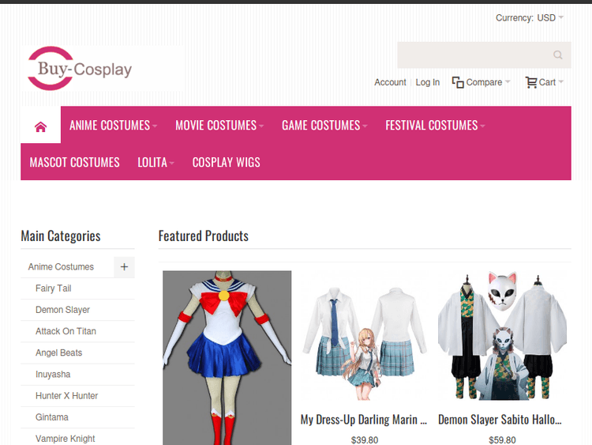Select Fairy Tail category
592x445 pixels.
(53, 288)
